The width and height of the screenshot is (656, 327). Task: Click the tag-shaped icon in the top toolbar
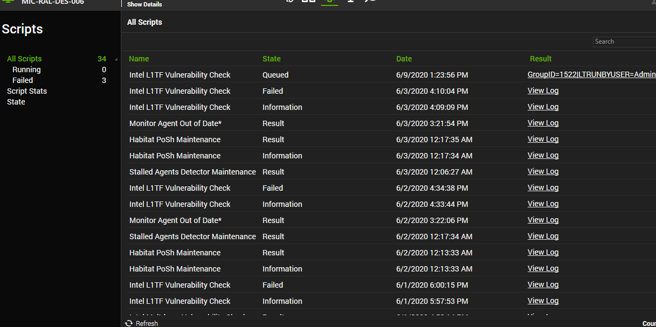point(289,2)
